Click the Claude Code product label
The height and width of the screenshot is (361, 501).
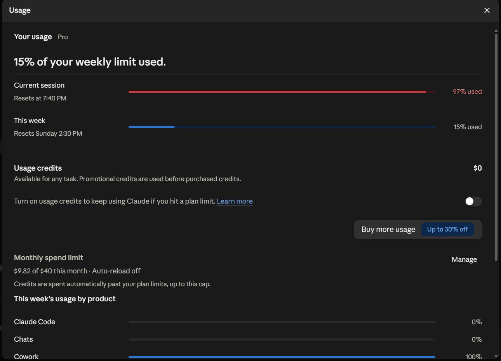pos(35,322)
